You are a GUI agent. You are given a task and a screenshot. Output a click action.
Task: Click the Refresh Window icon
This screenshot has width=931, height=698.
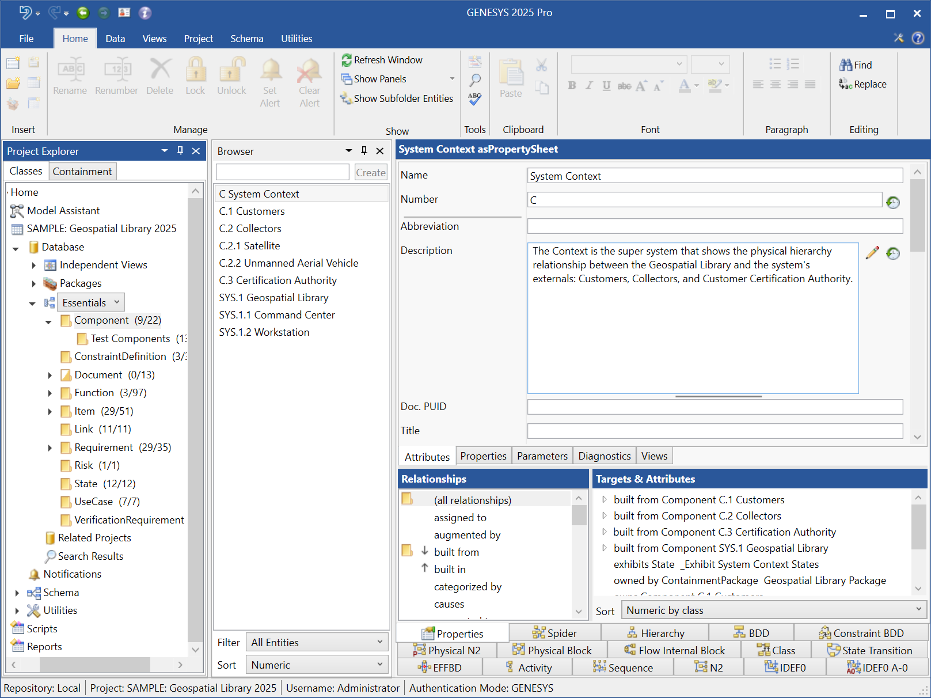[x=347, y=60]
